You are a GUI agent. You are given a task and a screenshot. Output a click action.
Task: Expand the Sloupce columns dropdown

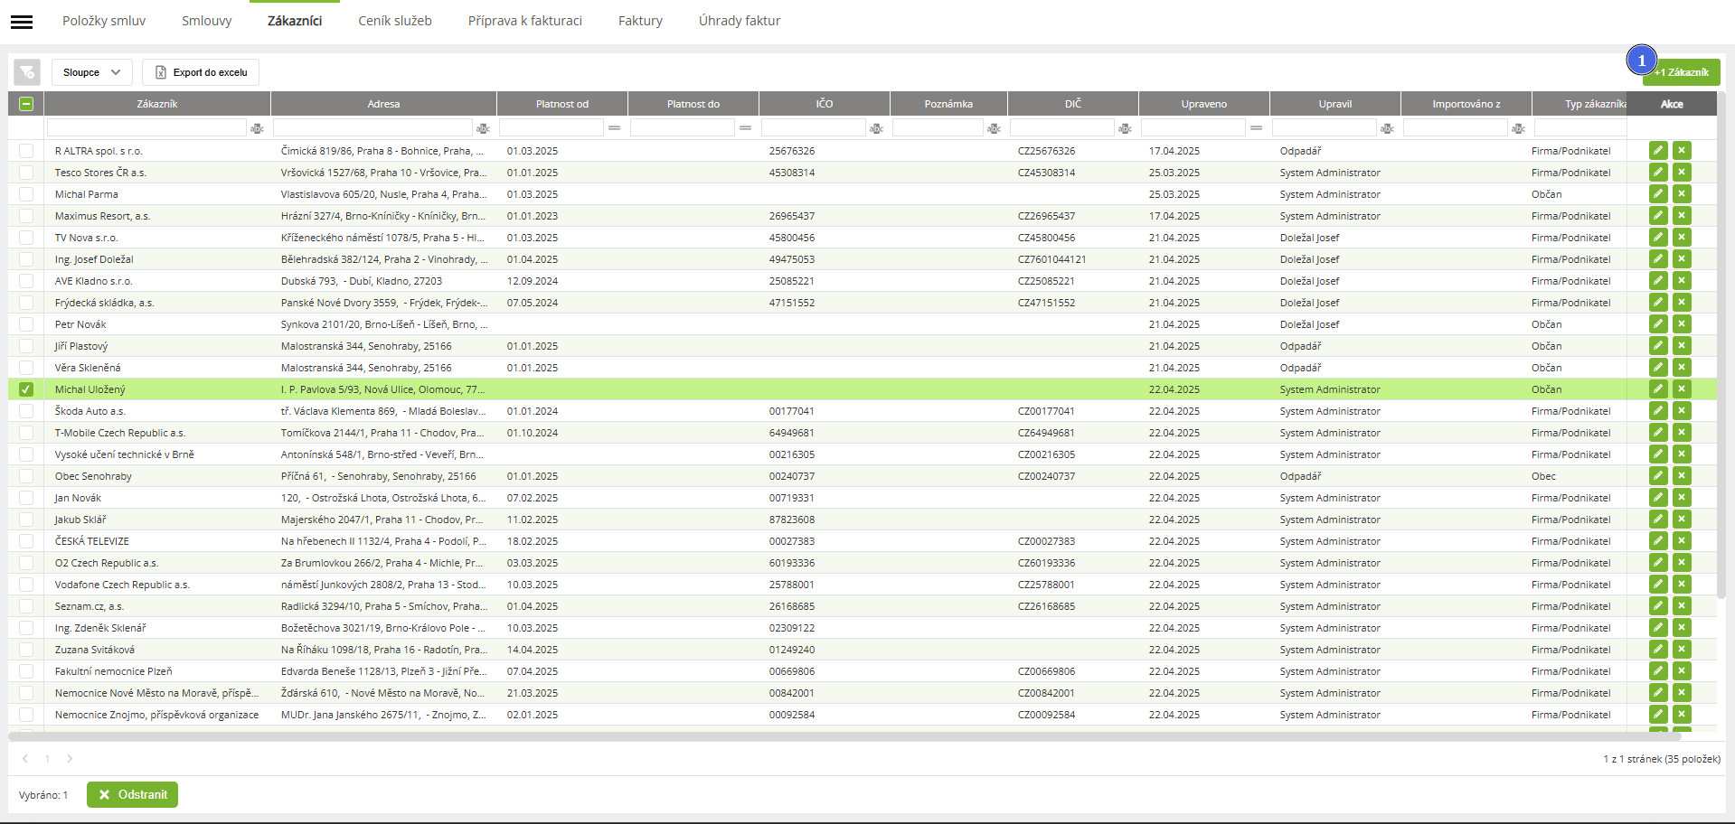91,72
